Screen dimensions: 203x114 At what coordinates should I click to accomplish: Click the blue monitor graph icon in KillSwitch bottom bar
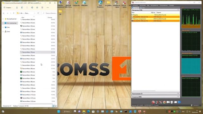point(179,102)
